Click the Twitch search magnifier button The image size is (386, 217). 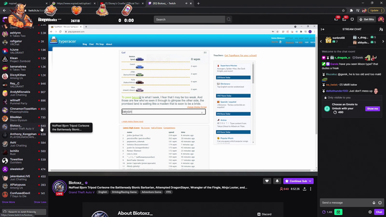(x=229, y=19)
